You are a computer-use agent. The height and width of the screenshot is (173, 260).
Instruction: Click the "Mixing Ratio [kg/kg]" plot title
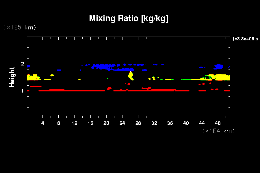click(129, 18)
